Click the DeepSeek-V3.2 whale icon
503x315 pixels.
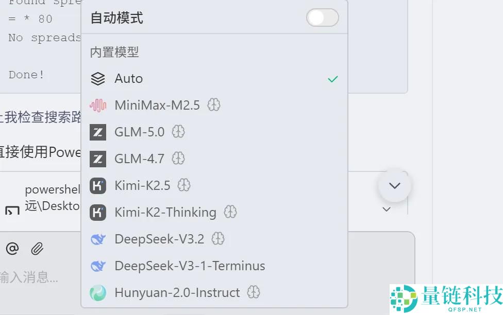pyautogui.click(x=98, y=239)
